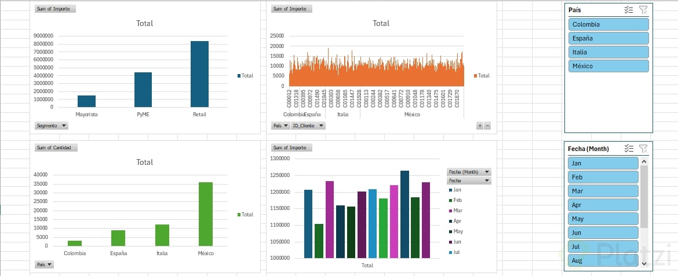Clear filter in Fecha (Month) slicer

tap(643, 149)
